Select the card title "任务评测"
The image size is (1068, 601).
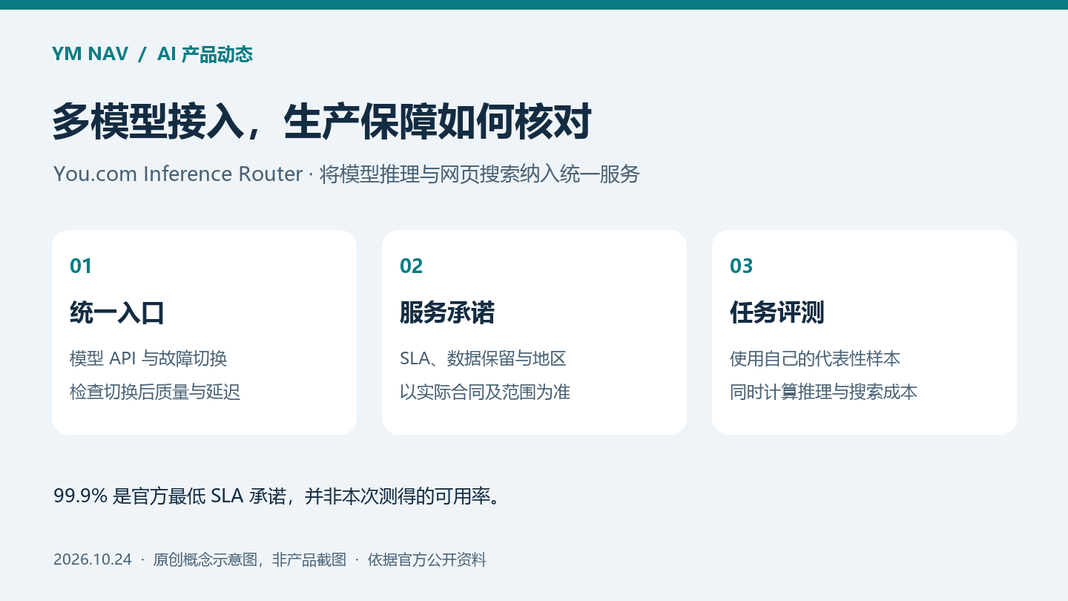click(x=777, y=313)
